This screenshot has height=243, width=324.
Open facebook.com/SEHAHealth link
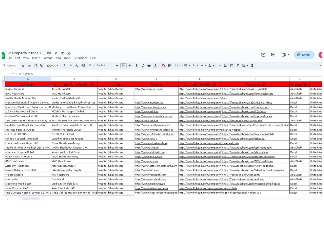242,121
